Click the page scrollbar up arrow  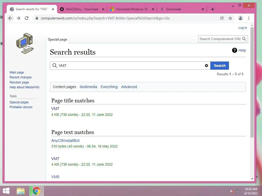tap(252, 25)
